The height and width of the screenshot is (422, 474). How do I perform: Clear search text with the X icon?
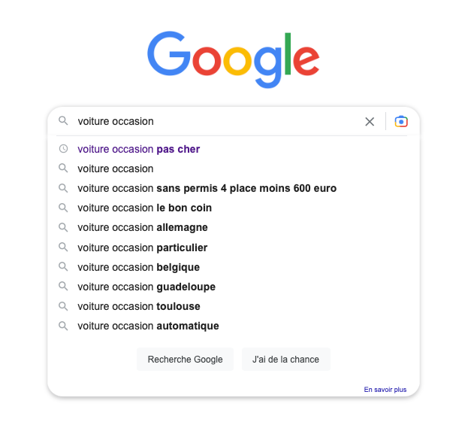point(370,122)
